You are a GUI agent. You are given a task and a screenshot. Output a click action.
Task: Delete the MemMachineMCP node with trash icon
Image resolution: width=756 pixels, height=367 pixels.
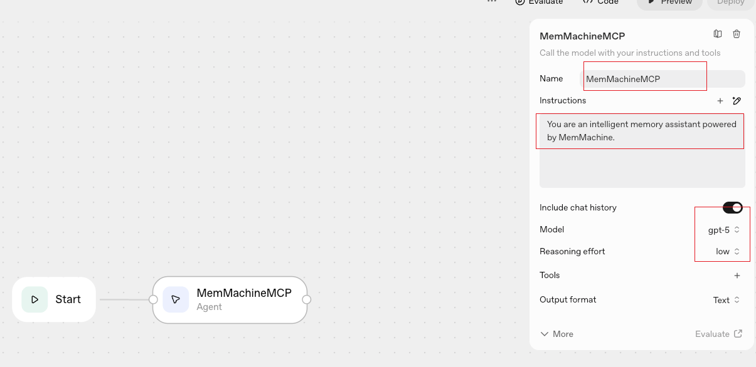coord(737,34)
